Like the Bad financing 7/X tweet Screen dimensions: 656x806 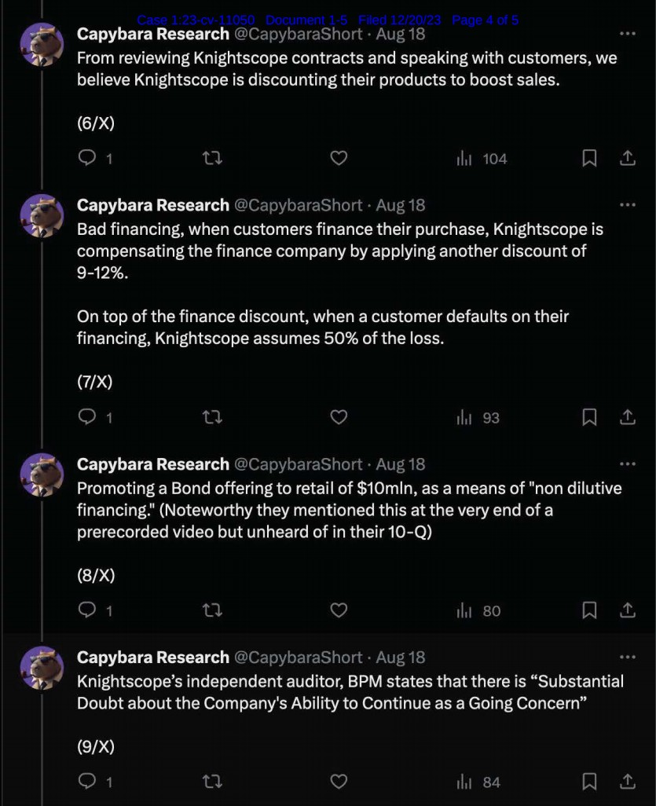338,418
